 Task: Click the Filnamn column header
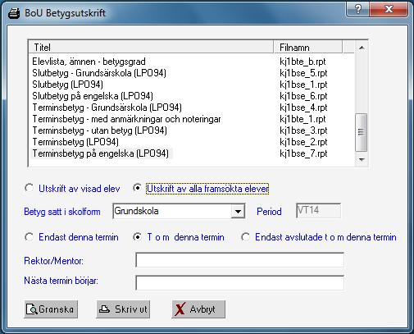pyautogui.click(x=307, y=48)
